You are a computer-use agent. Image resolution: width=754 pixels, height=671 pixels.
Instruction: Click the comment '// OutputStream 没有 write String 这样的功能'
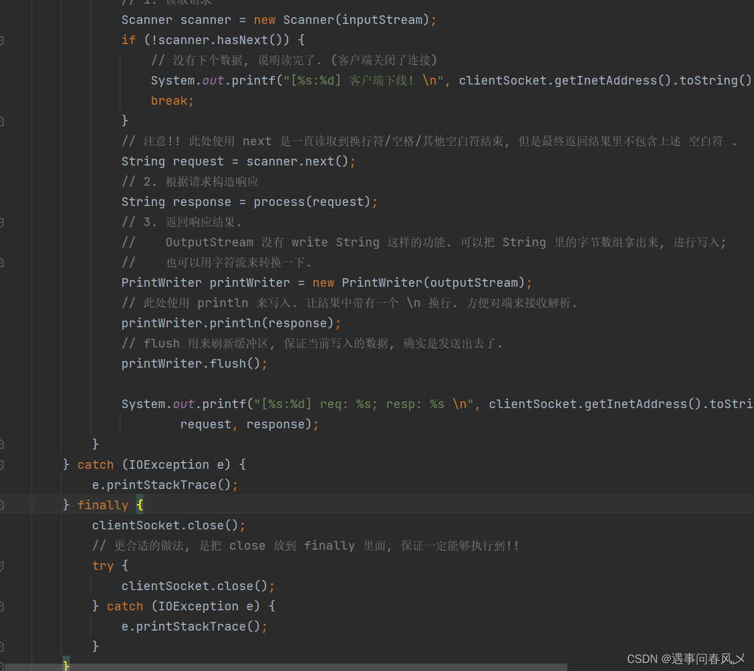click(x=424, y=243)
